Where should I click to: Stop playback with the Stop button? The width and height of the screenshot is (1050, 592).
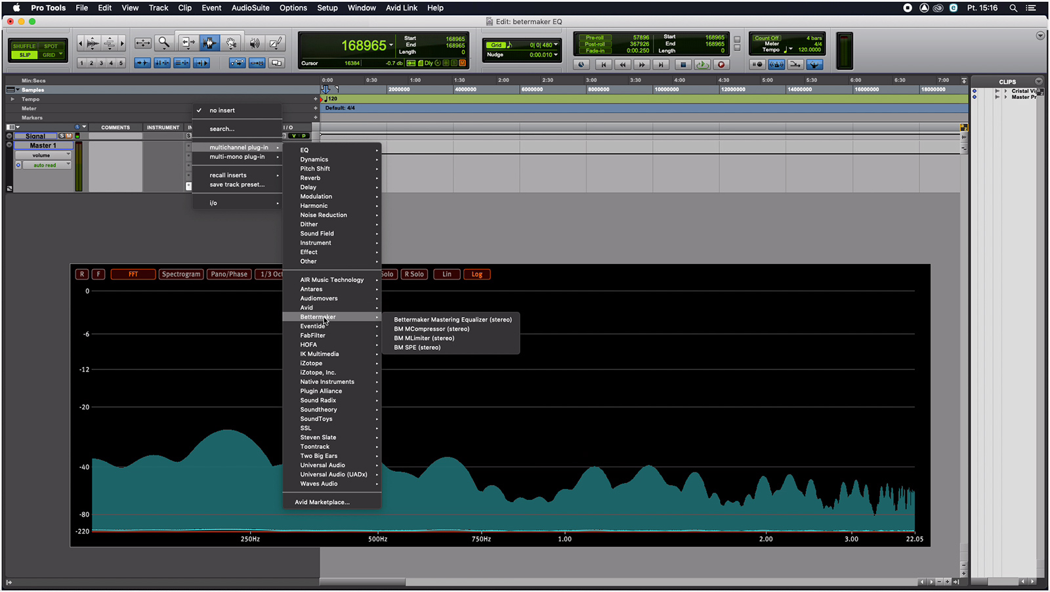coord(682,64)
